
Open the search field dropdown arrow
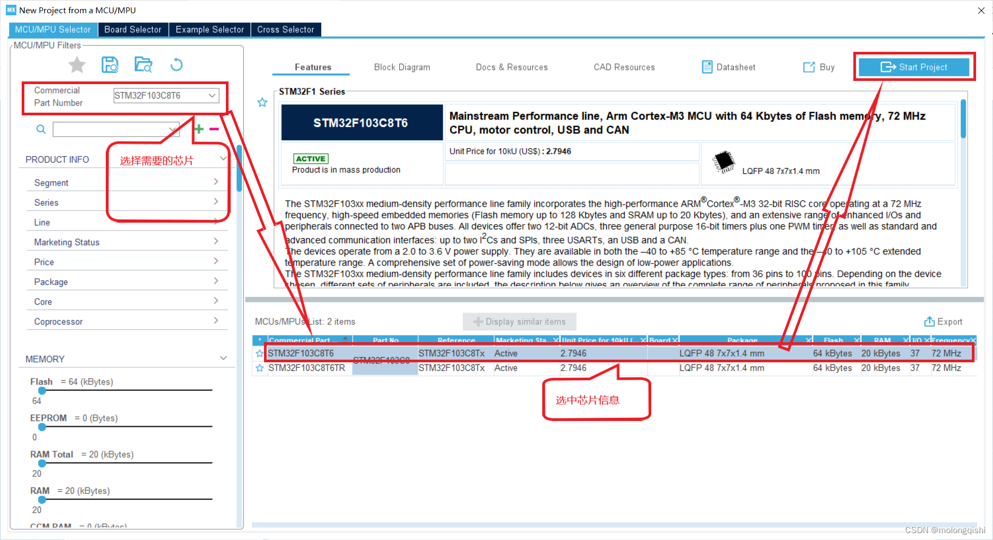click(173, 130)
